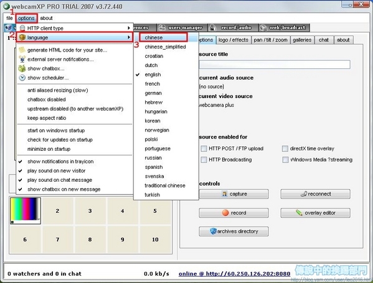Viewport: 373px width, 283px height.
Task: Click the show chatbox icon
Action: (x=22, y=68)
